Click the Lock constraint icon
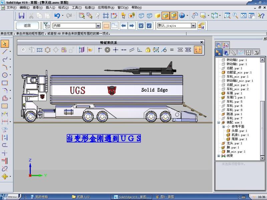This screenshot has height=200, width=267. click(148, 50)
